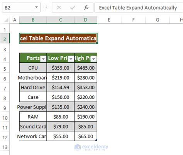Click the three-dot formula bar resize handle
Viewport: 183px width, 155px height.
click(x=46, y=8)
